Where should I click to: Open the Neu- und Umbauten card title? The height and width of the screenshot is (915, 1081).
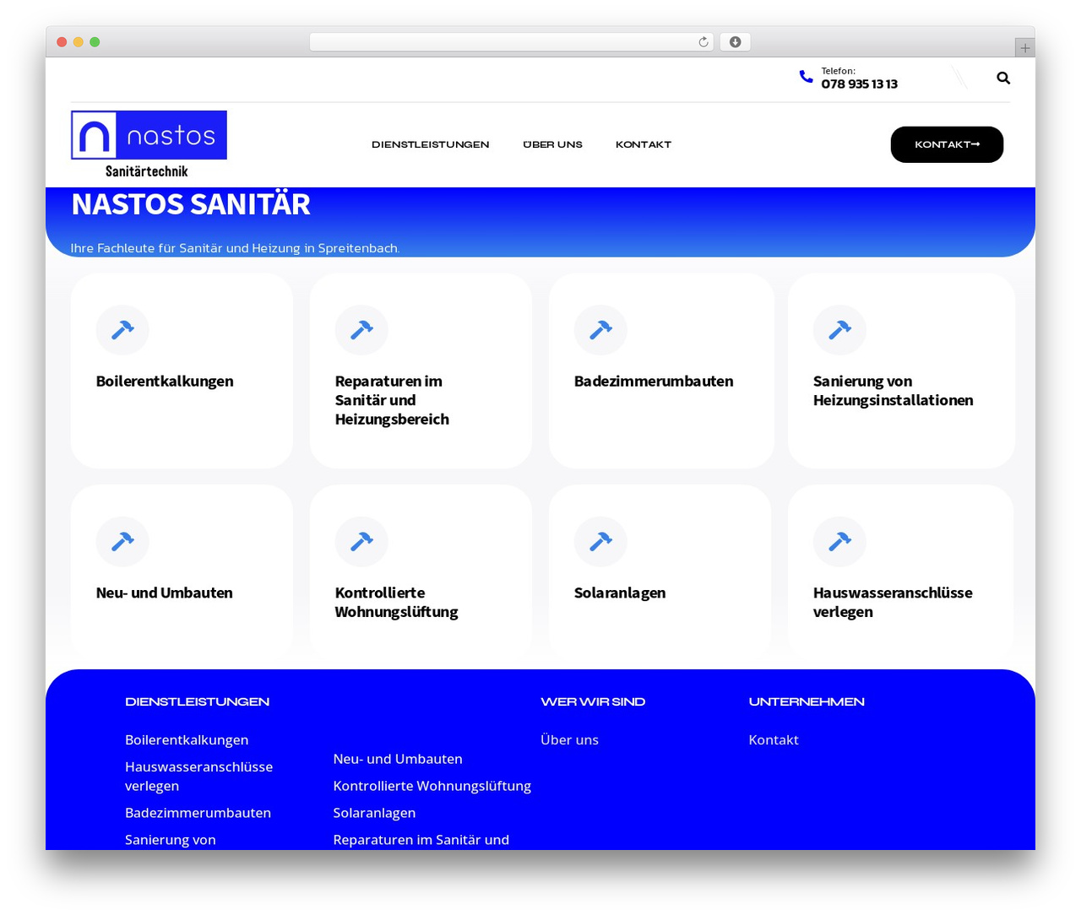point(165,593)
